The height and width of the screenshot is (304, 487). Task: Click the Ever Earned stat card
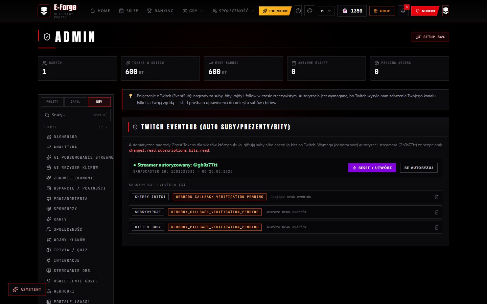[243, 69]
